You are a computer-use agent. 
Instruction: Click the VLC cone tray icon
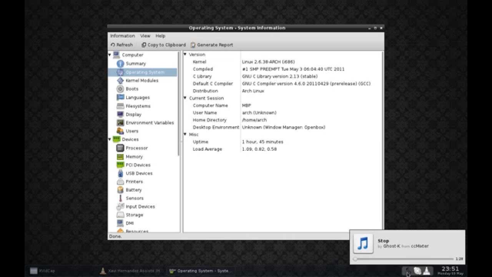tap(427, 271)
